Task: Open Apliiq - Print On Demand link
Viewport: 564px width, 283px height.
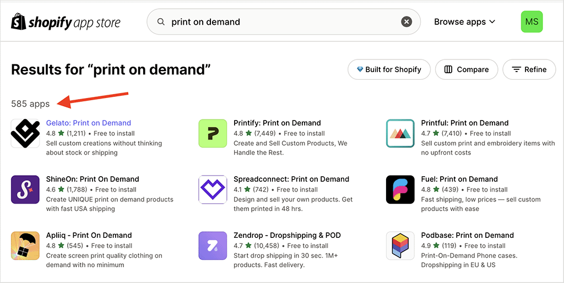Action: pyautogui.click(x=89, y=235)
